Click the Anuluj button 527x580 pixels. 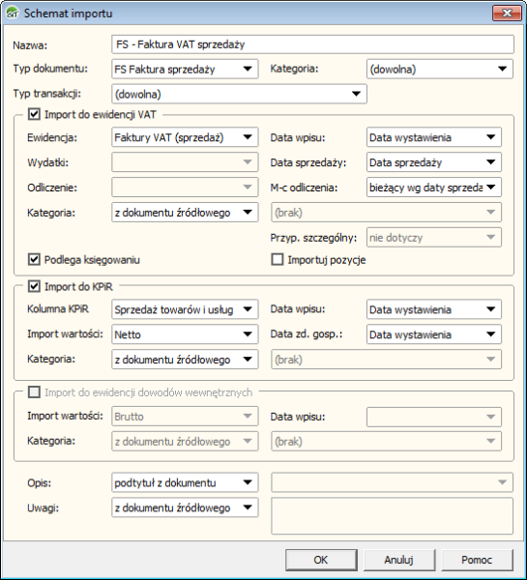coord(399,560)
